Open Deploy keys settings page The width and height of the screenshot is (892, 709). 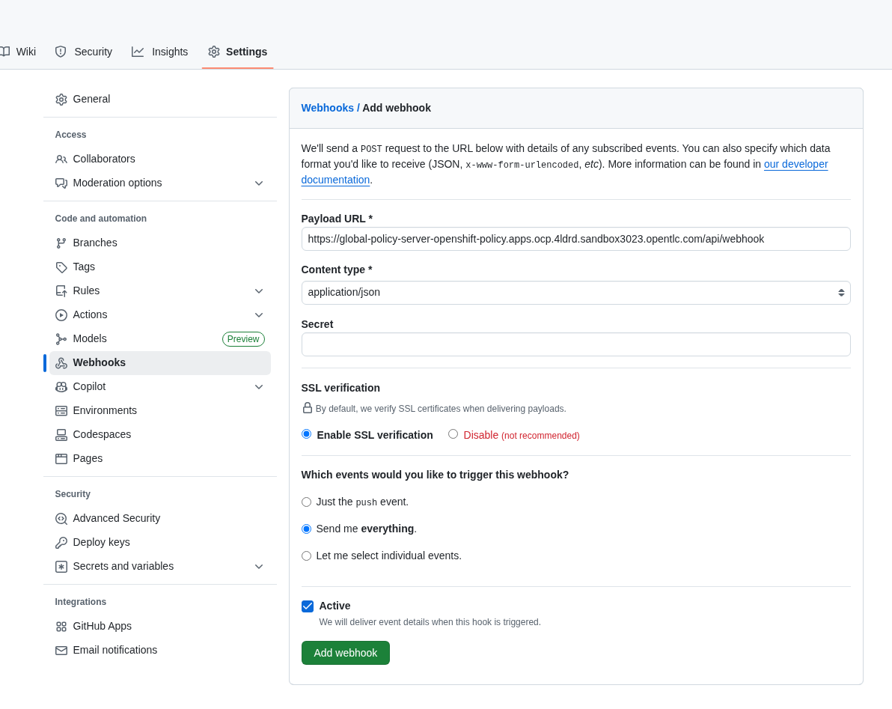pos(160,543)
